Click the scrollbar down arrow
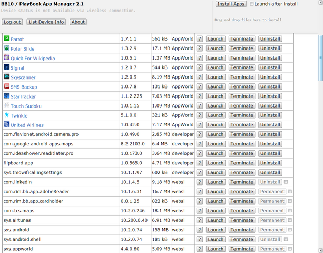 320,251
